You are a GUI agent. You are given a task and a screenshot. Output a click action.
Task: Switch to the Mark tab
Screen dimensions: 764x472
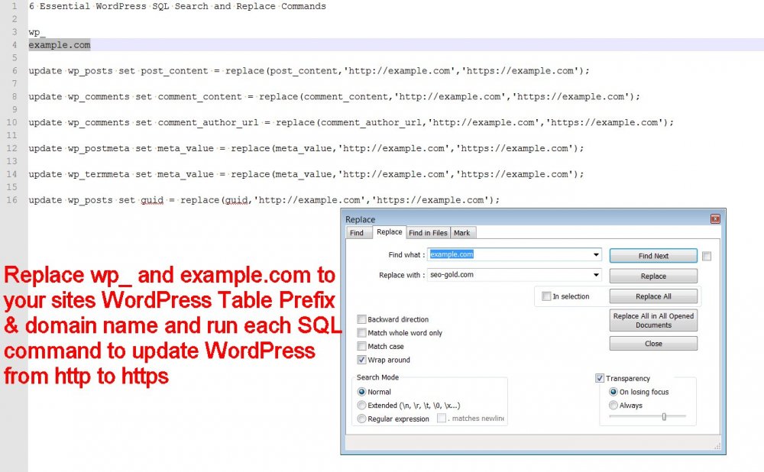coord(461,233)
